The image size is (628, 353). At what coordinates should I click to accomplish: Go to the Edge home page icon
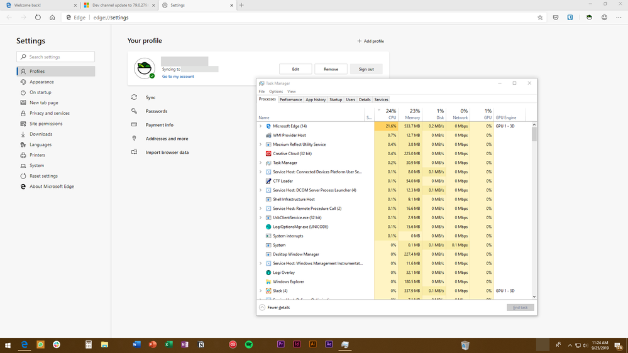pyautogui.click(x=52, y=17)
